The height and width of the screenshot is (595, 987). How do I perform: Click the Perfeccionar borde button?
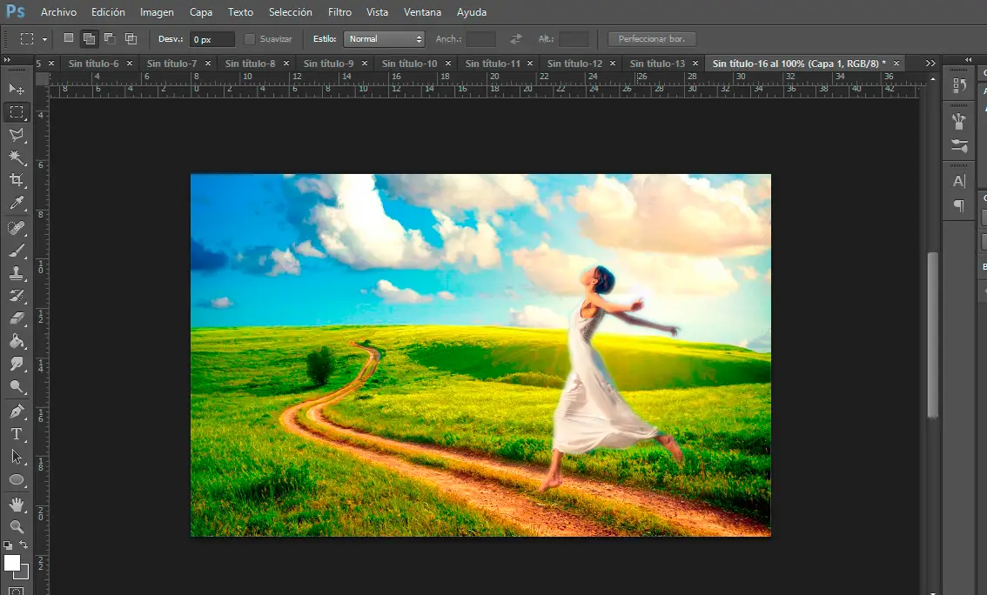point(652,39)
